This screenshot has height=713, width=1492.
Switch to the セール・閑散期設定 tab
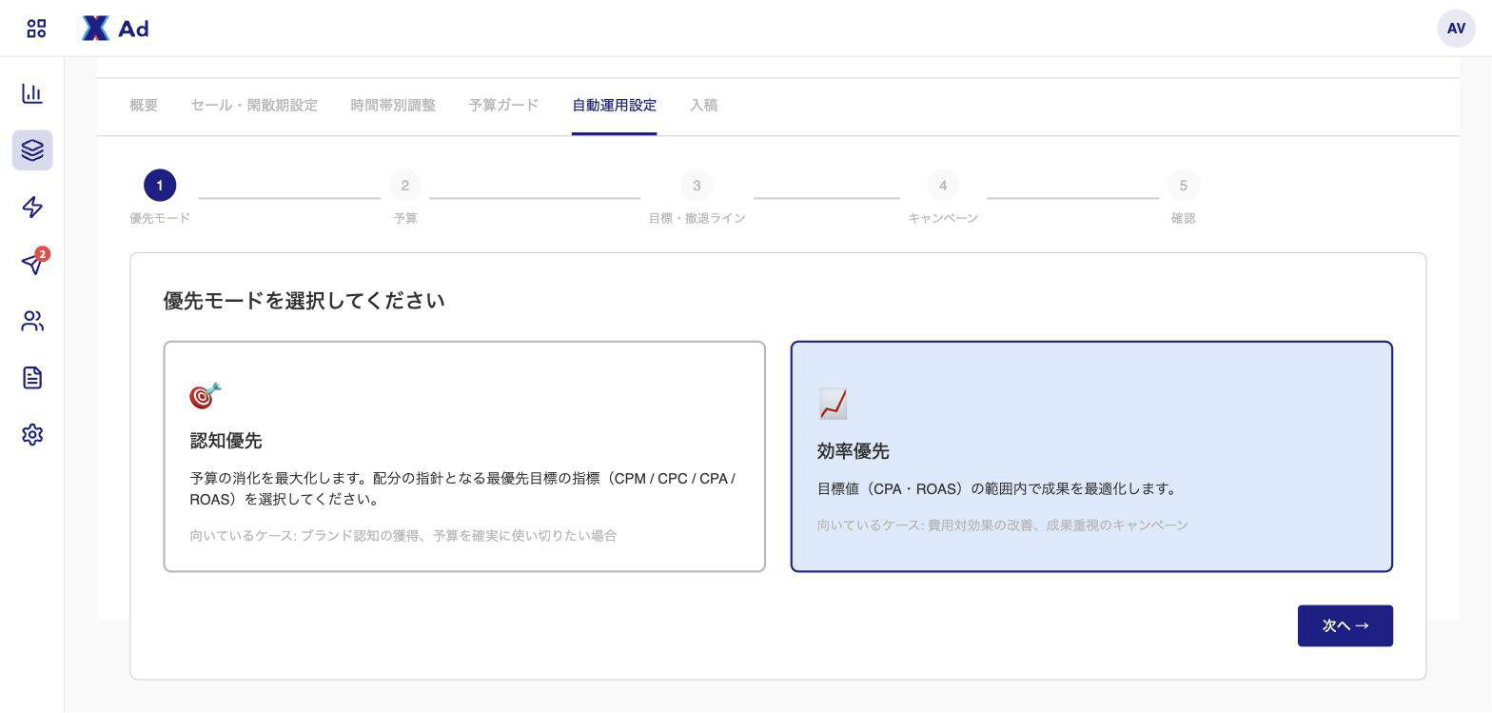pos(254,106)
